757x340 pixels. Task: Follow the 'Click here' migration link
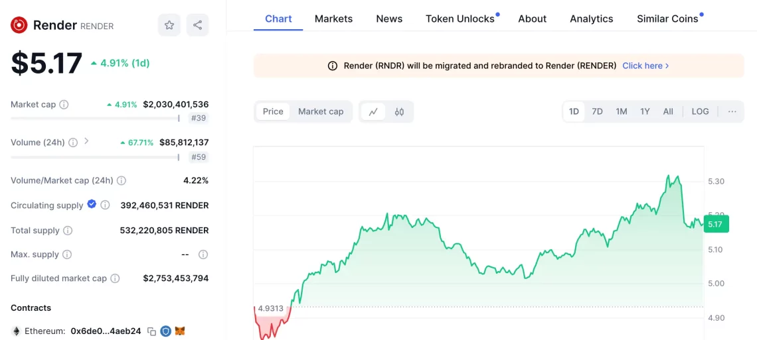[645, 66]
